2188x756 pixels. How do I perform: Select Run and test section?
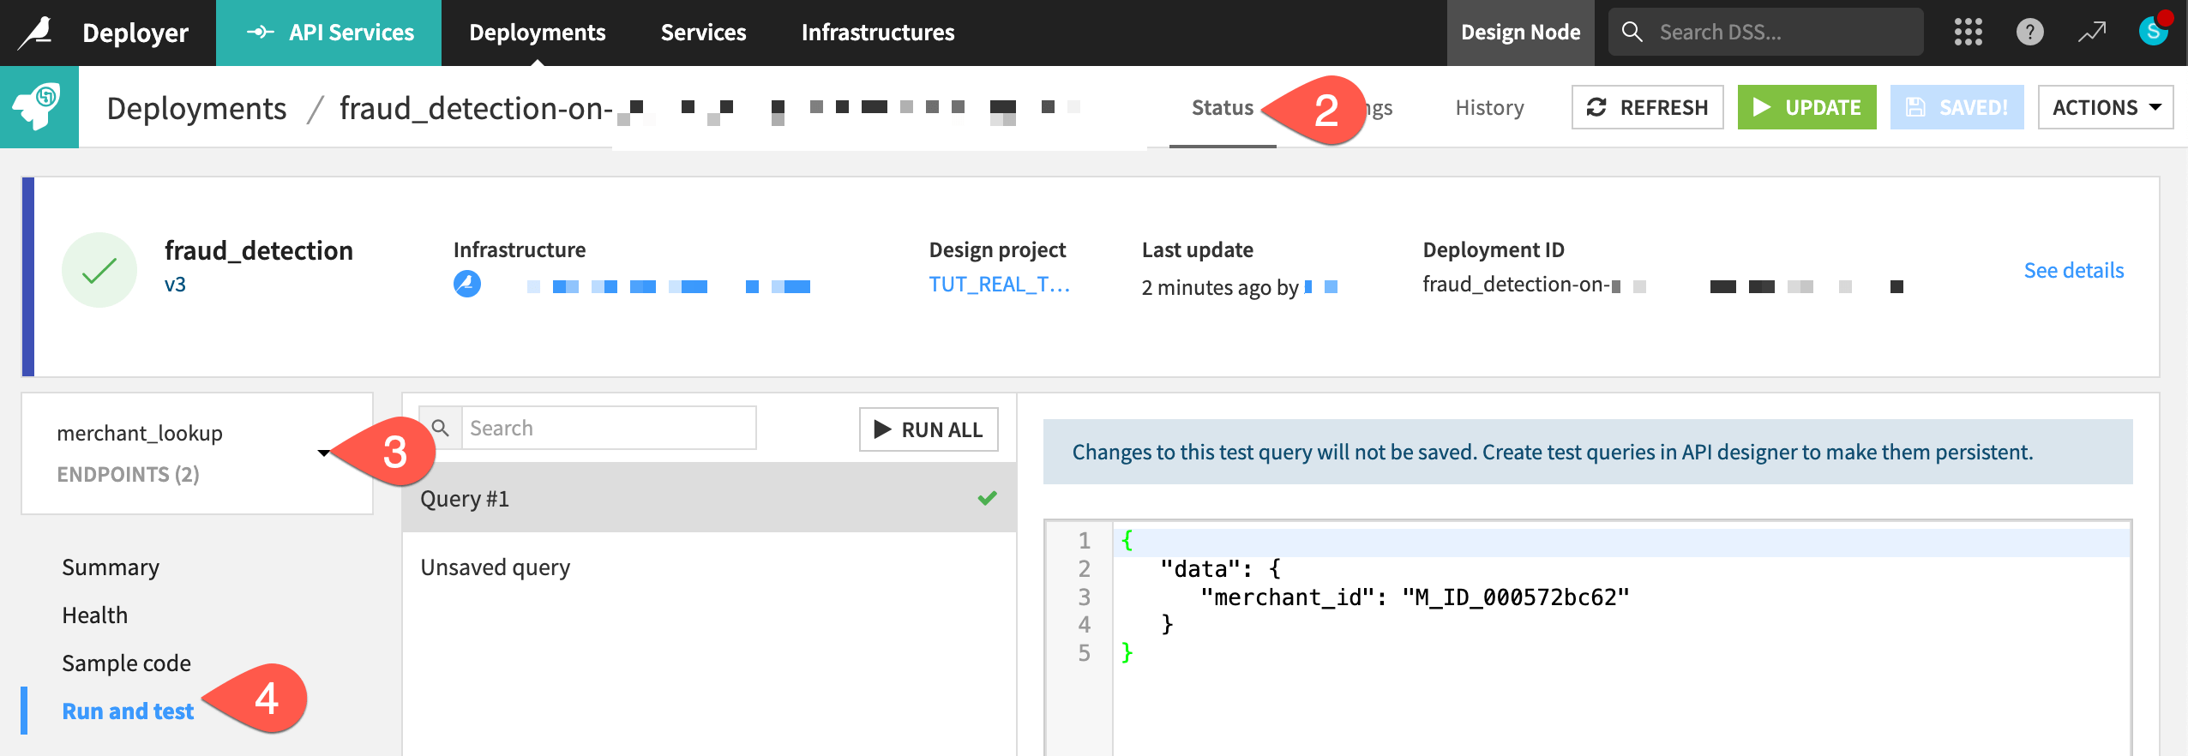point(128,711)
